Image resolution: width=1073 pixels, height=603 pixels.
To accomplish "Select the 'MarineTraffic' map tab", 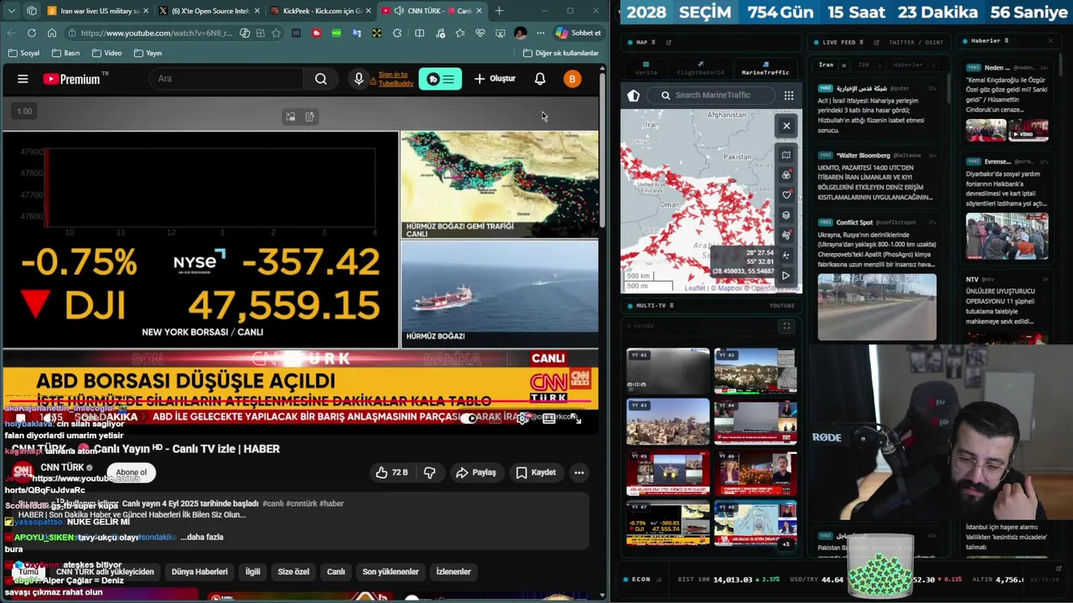I will [765, 69].
